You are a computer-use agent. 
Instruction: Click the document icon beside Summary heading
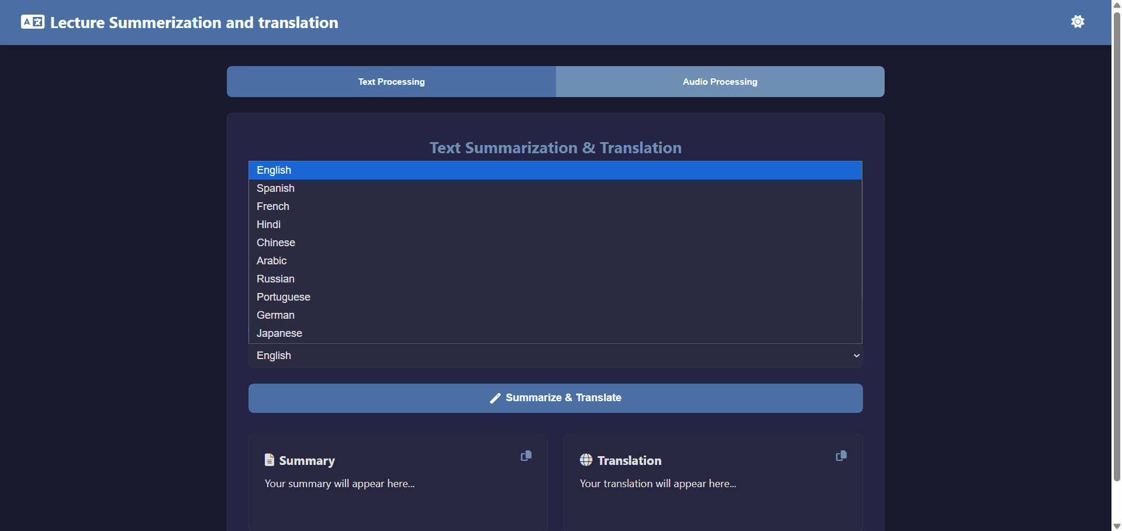pos(269,460)
